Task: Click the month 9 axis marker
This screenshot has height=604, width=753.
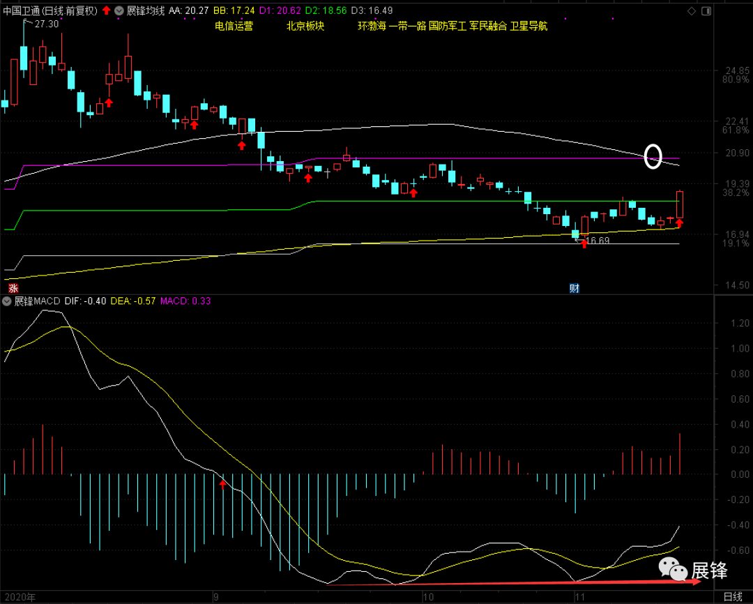Action: tap(216, 597)
